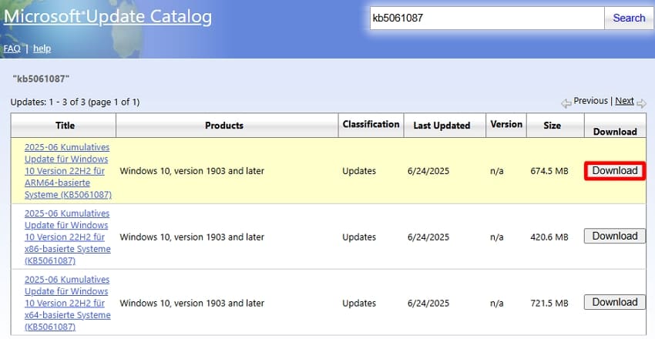Go to the Next page link
The width and height of the screenshot is (655, 339).
[x=624, y=101]
